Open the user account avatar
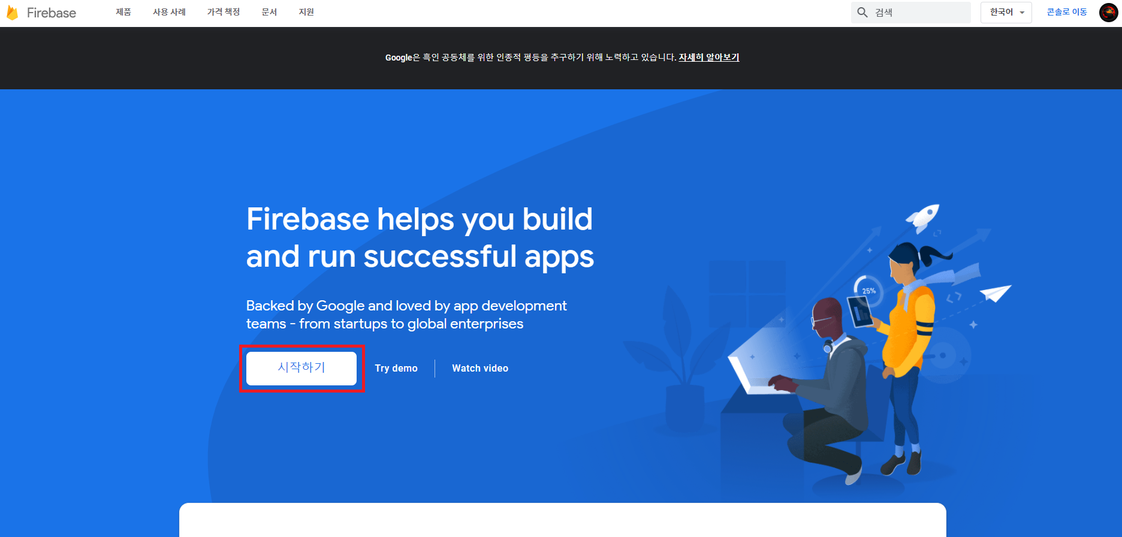Screen dimensions: 1122x537 1109,12
